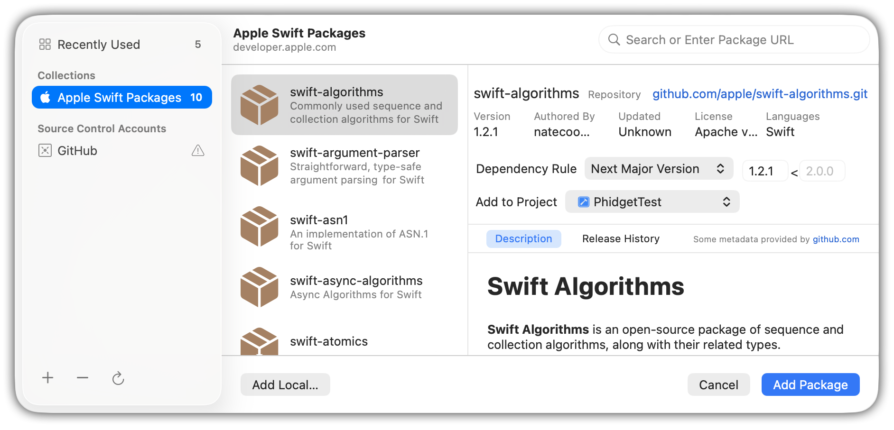Click the Search or Enter Package URL field
This screenshot has width=894, height=430.
pyautogui.click(x=740, y=40)
